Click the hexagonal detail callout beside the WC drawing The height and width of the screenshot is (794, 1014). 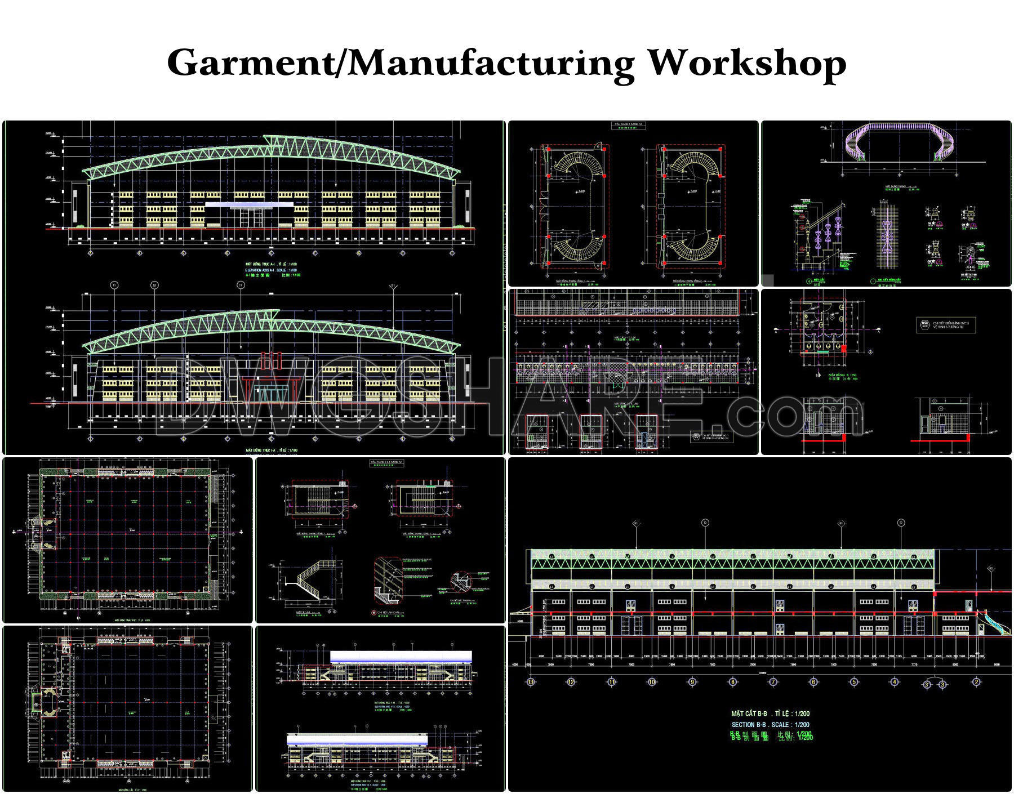coord(924,324)
